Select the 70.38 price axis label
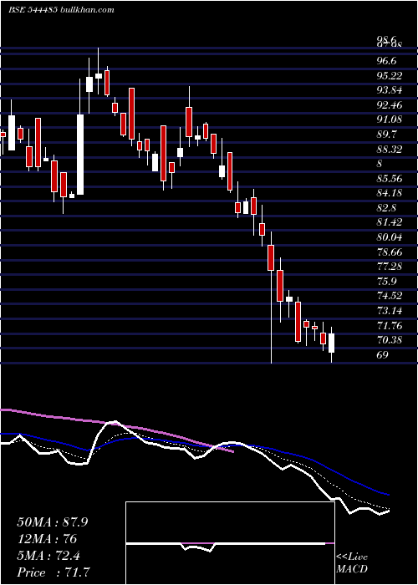The image size is (418, 585). [390, 340]
